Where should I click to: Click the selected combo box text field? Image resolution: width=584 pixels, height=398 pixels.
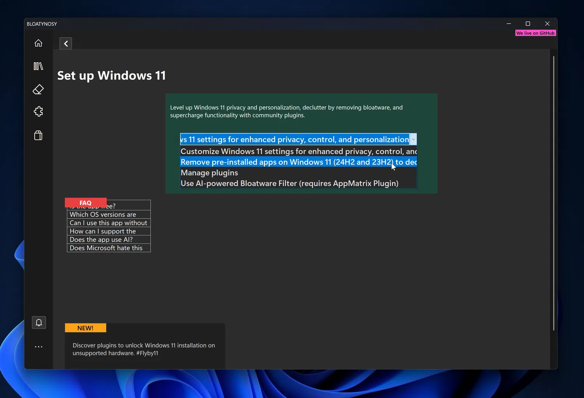295,139
